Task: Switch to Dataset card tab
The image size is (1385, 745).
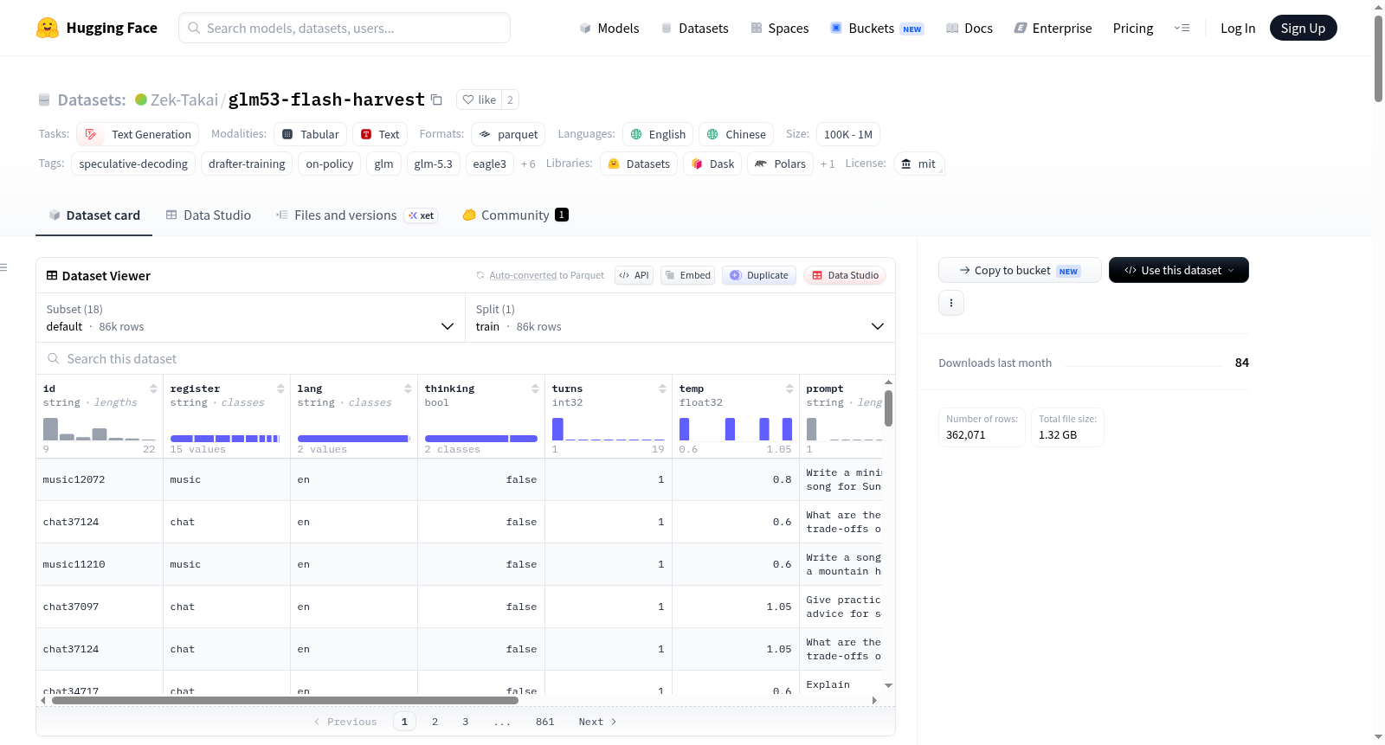Action: click(94, 215)
